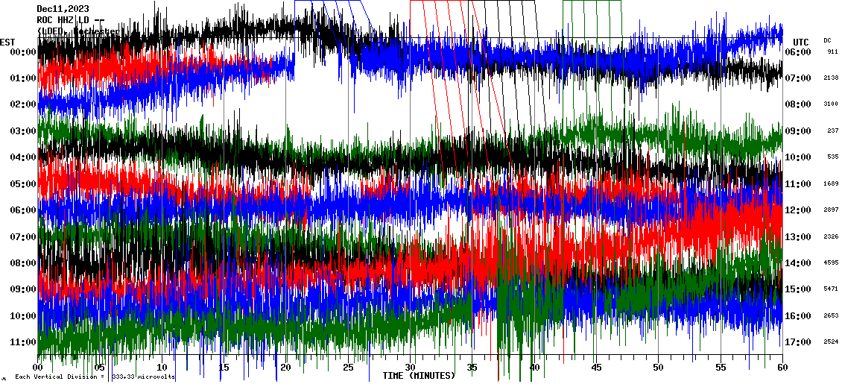Pick the 15:00 UTC time label

(x=797, y=290)
